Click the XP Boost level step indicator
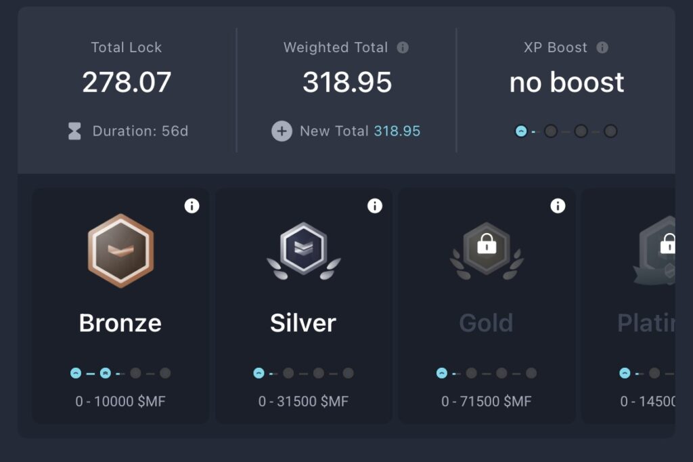693x462 pixels. [x=566, y=131]
